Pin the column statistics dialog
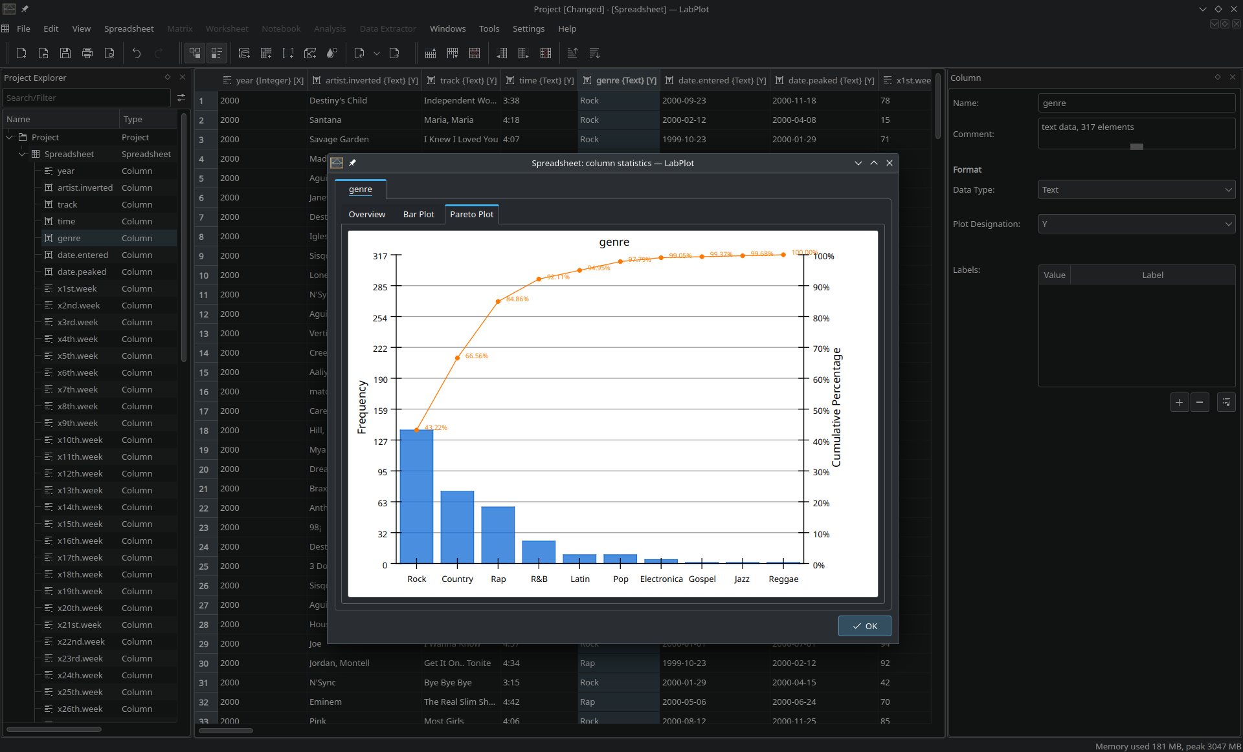1243x752 pixels. tap(353, 163)
